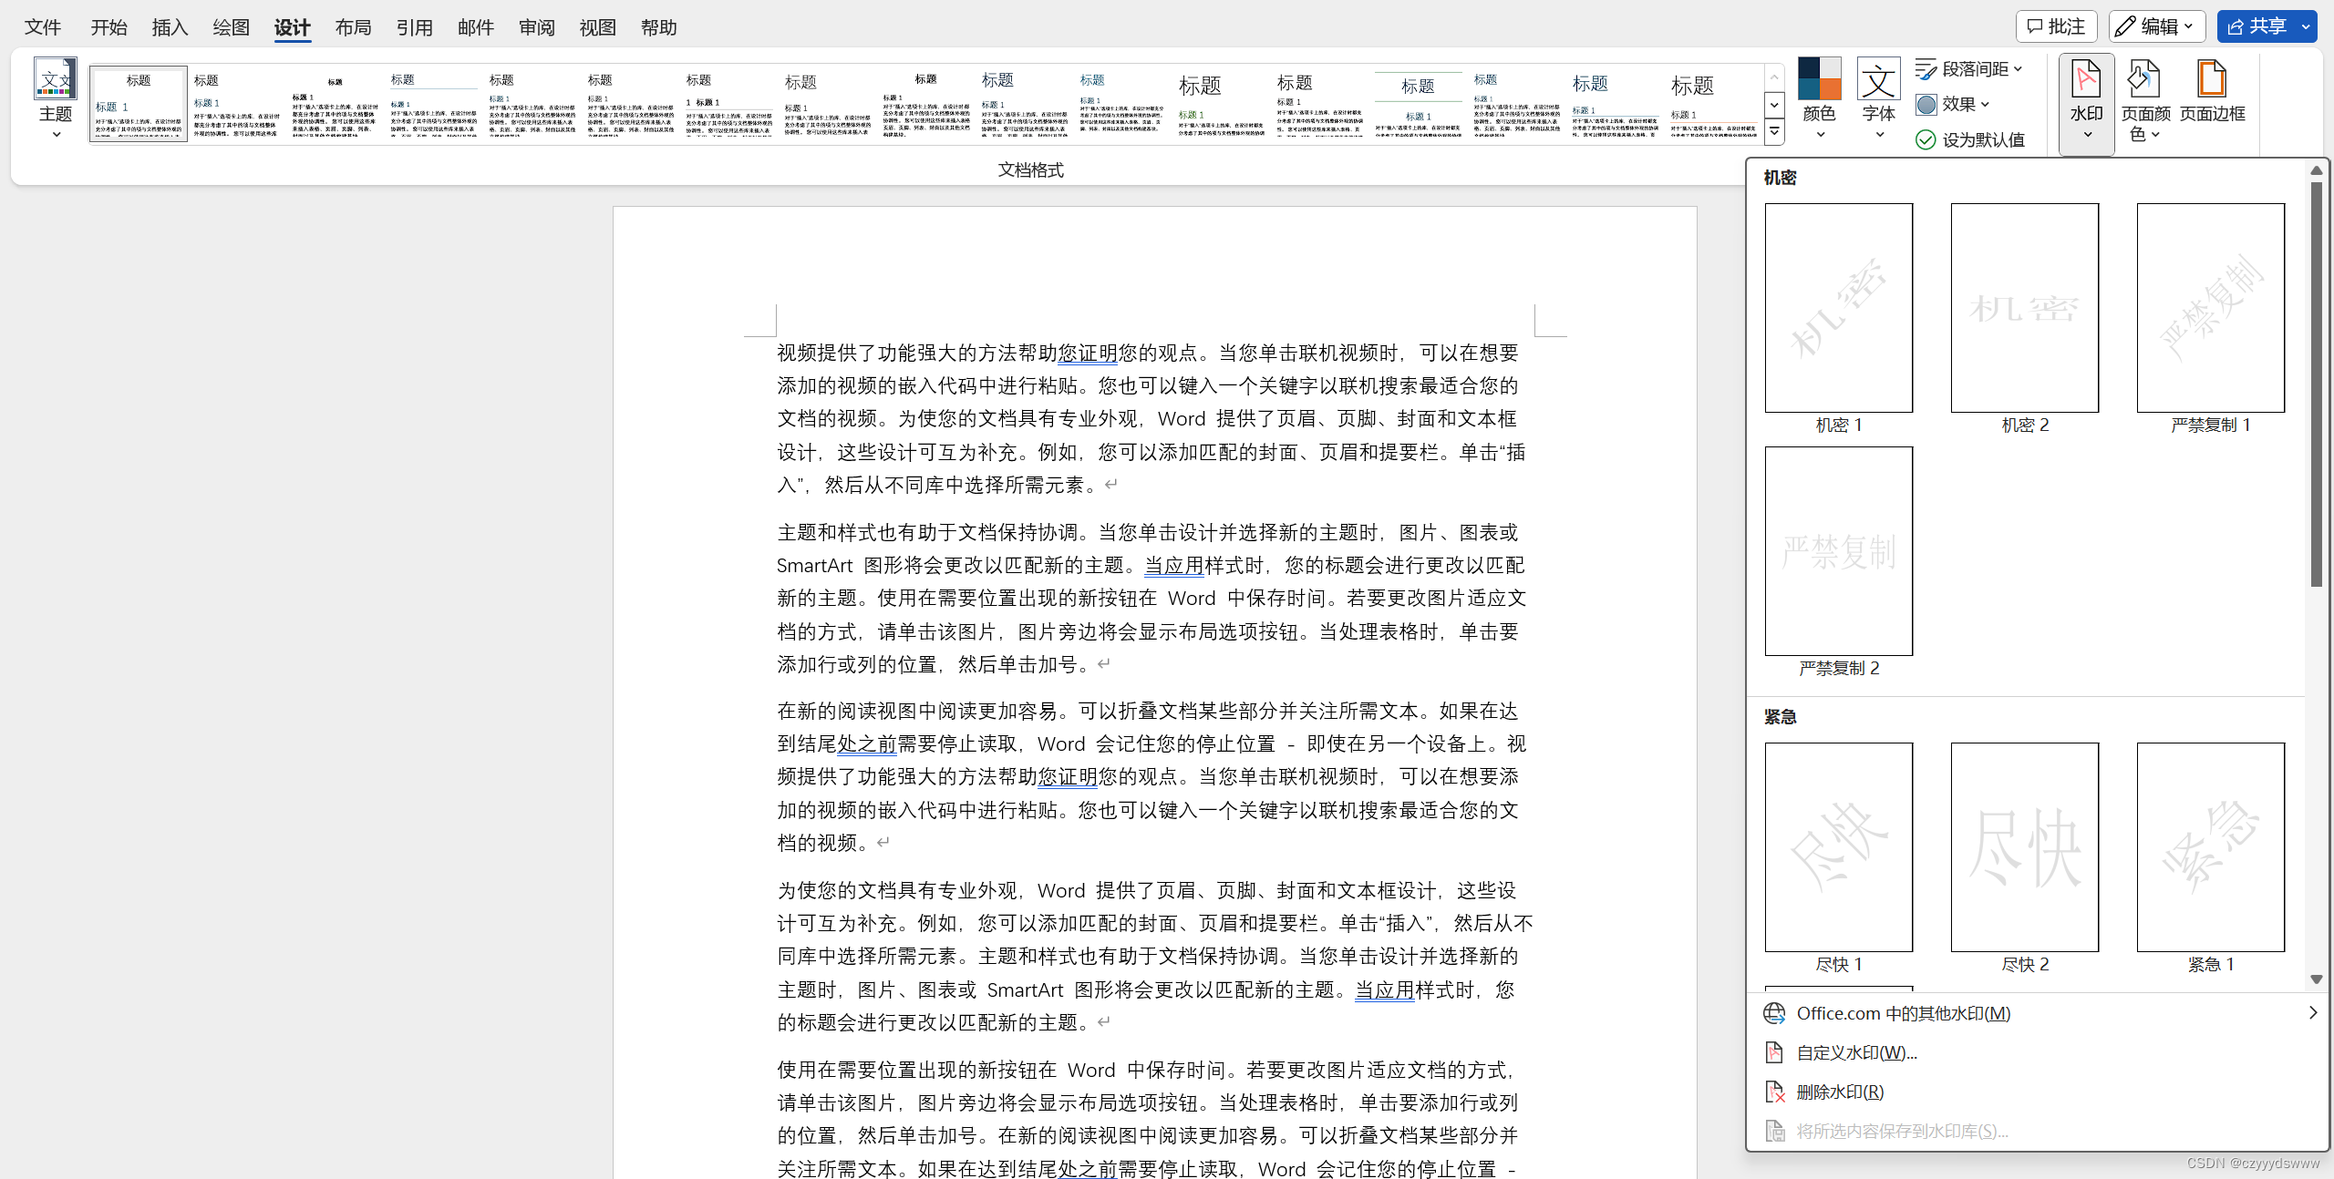The height and width of the screenshot is (1179, 2334).
Task: Click up arrow of watermark list scrollbar
Action: pos(2316,170)
